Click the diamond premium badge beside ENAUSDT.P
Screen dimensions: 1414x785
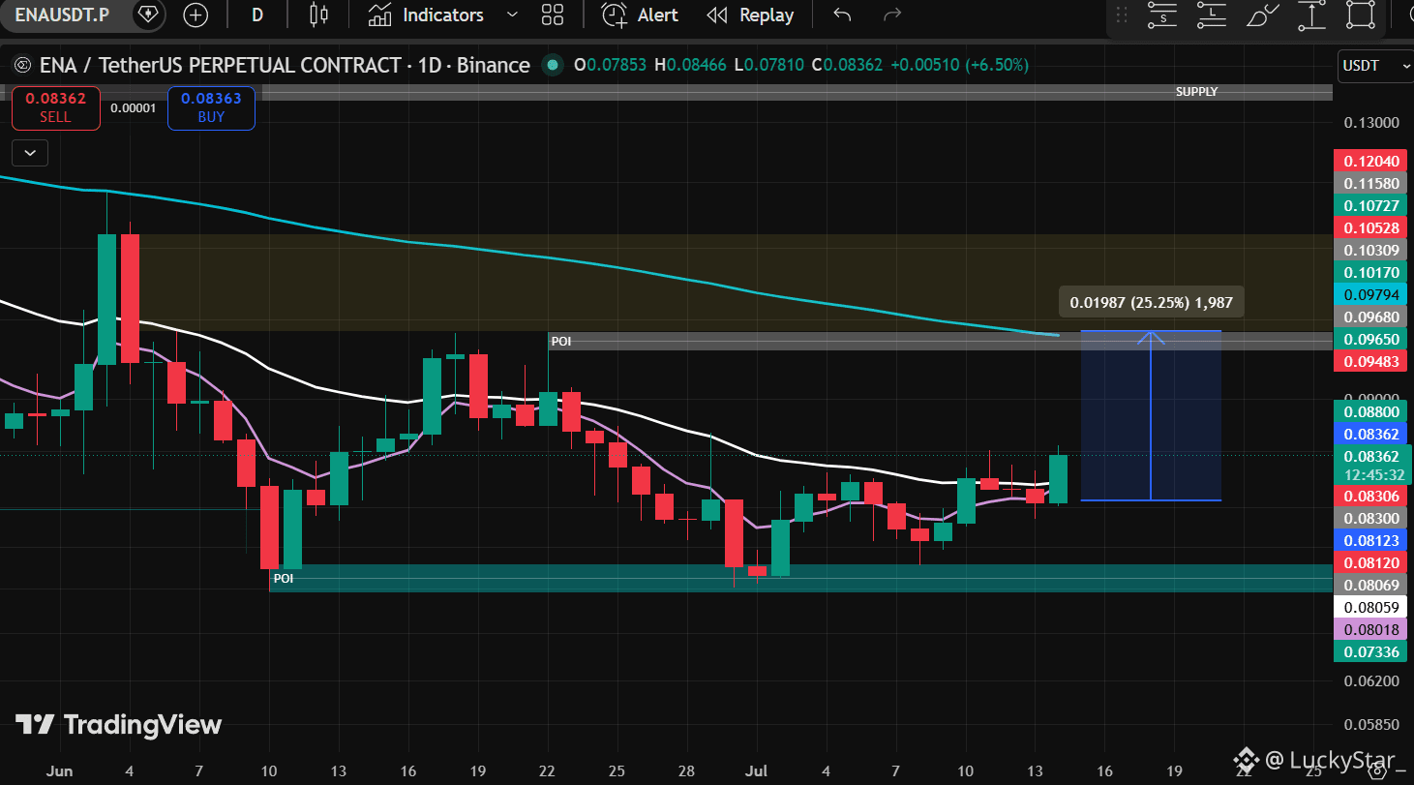(147, 15)
